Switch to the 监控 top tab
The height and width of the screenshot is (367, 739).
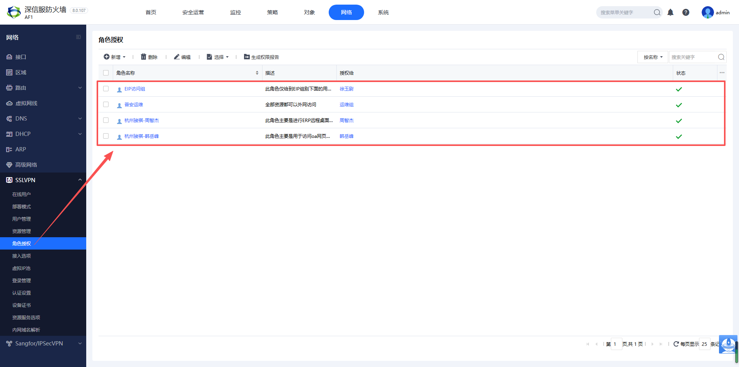pyautogui.click(x=236, y=12)
